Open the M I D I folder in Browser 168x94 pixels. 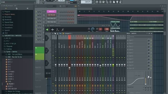(8, 38)
